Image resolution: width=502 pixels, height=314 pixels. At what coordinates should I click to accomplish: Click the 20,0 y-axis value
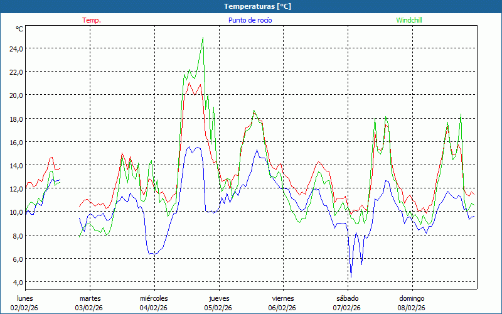[x=15, y=95]
